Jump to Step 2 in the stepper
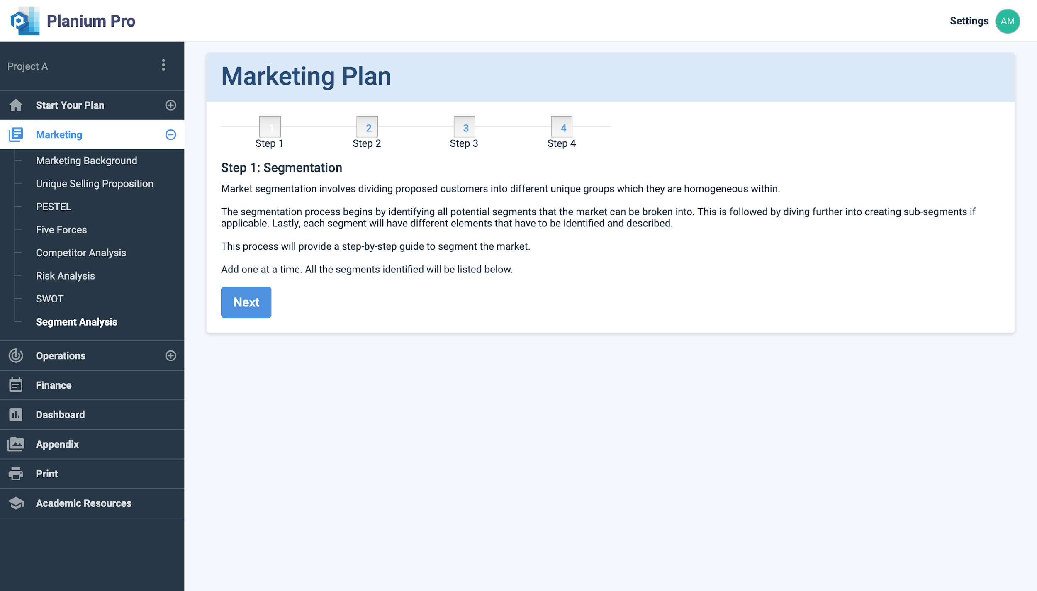This screenshot has height=591, width=1037. tap(367, 126)
